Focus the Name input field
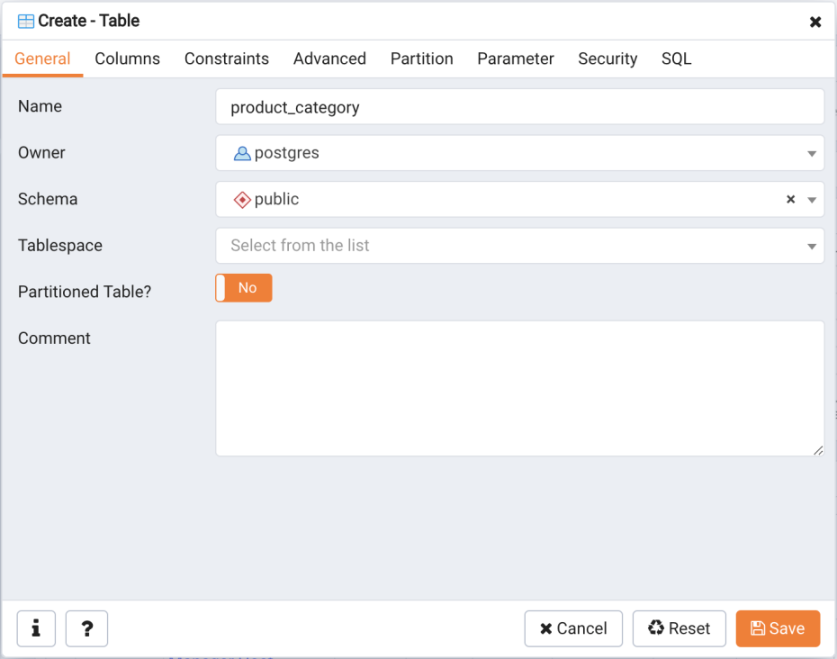837x659 pixels. tap(520, 107)
